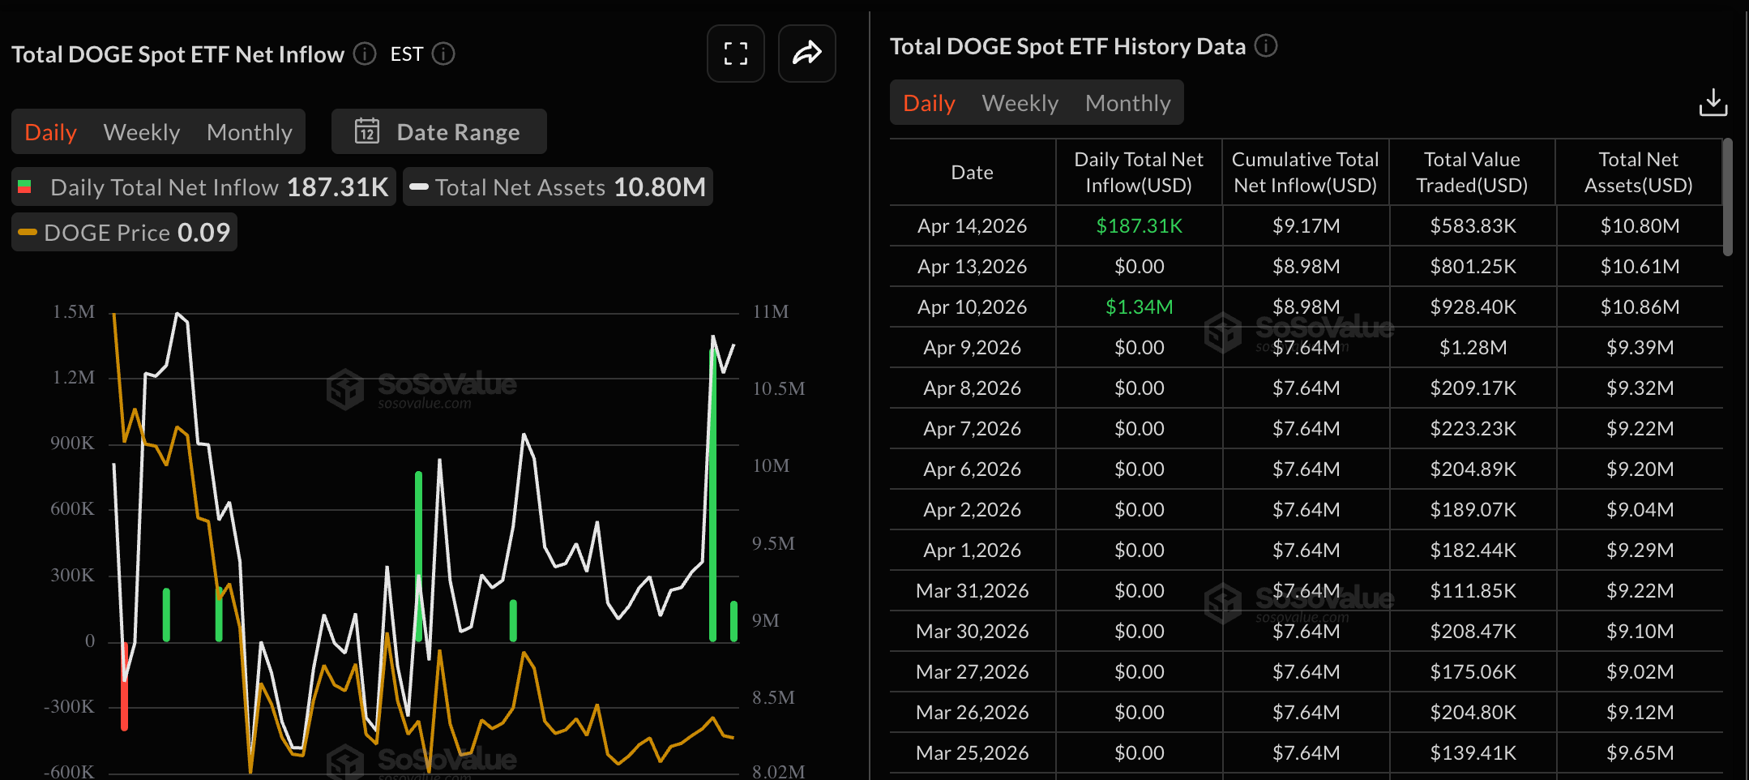Hide the DOGE Price series
1749x780 pixels.
[x=124, y=233]
